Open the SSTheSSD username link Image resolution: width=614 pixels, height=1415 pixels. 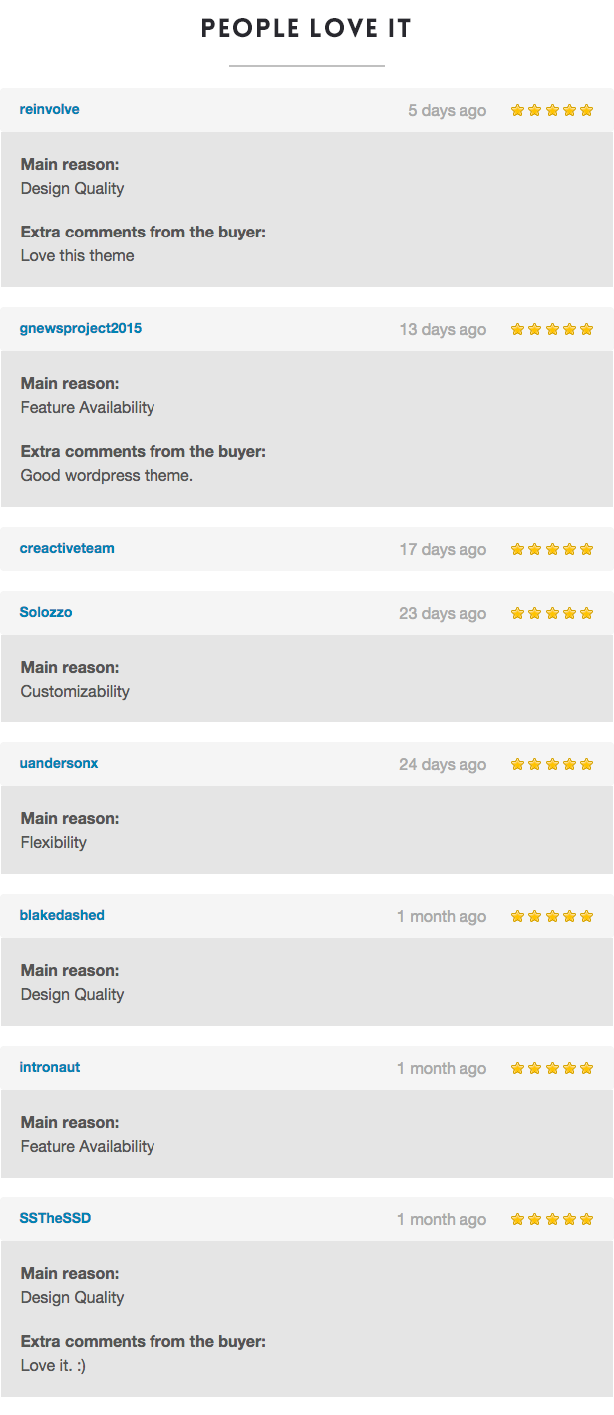[56, 1218]
